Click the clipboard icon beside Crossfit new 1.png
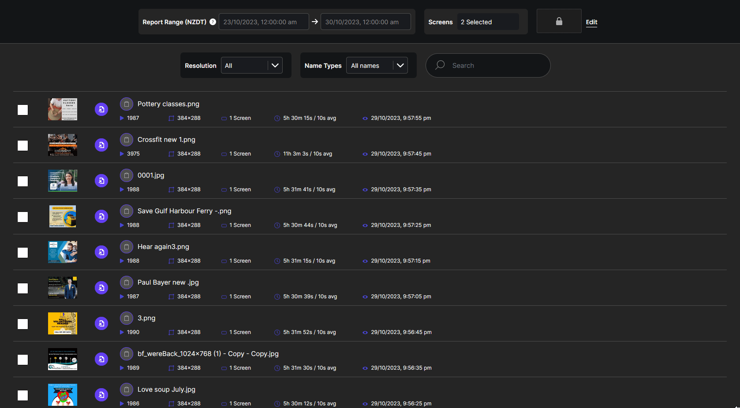 click(127, 139)
